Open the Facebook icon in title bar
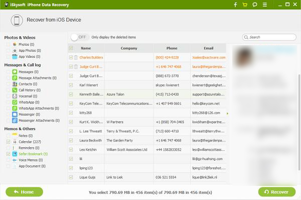Viewport: 301px width, 200px height. pyautogui.click(x=235, y=5)
